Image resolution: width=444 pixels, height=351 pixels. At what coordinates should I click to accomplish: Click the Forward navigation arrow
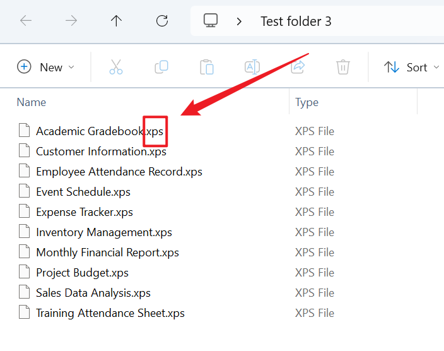(71, 21)
